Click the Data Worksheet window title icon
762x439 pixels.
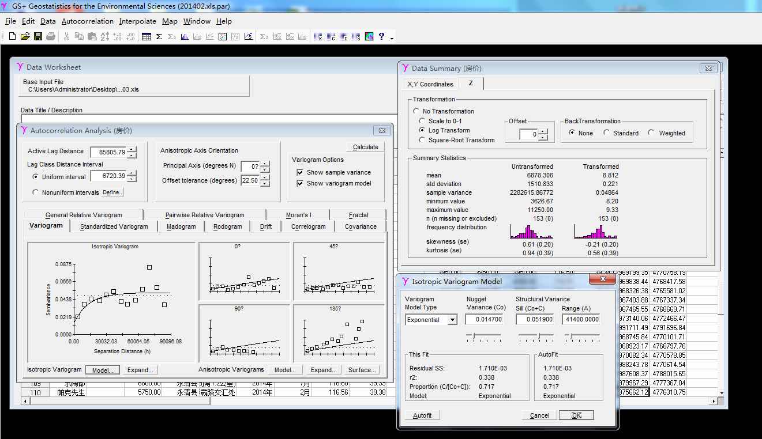tap(20, 67)
